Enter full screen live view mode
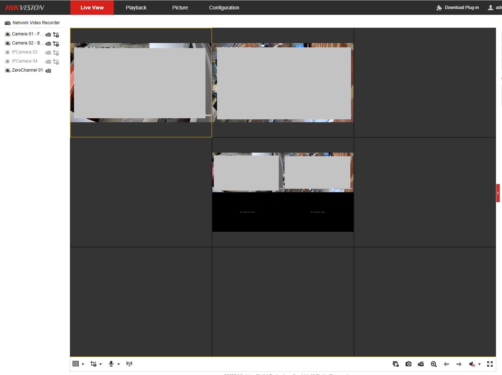 click(490, 364)
